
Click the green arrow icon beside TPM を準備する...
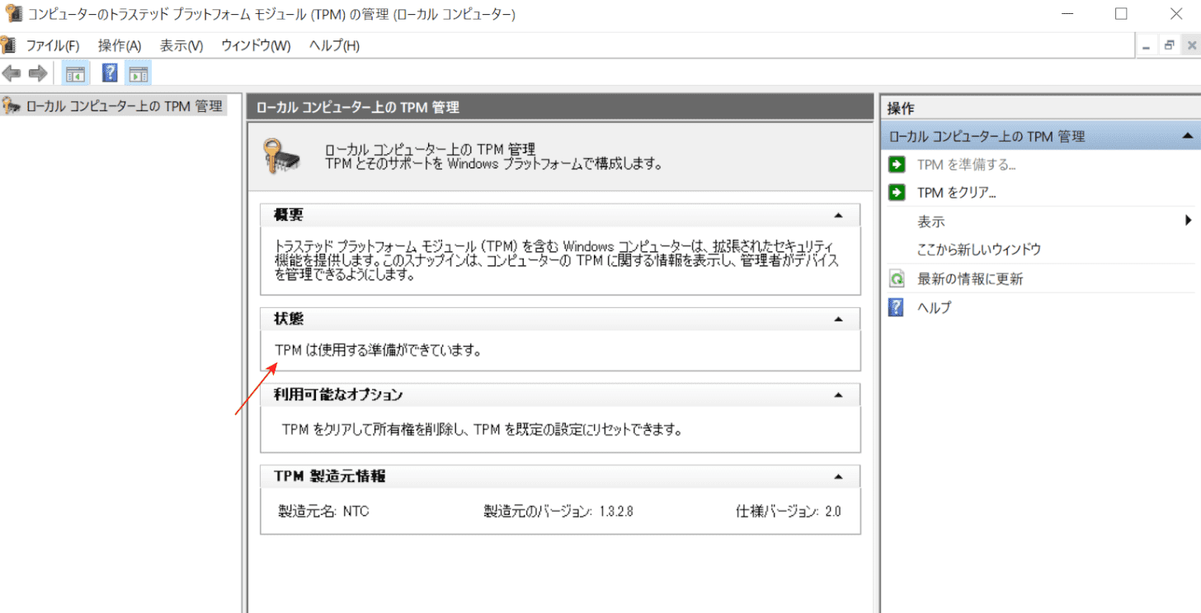point(897,164)
